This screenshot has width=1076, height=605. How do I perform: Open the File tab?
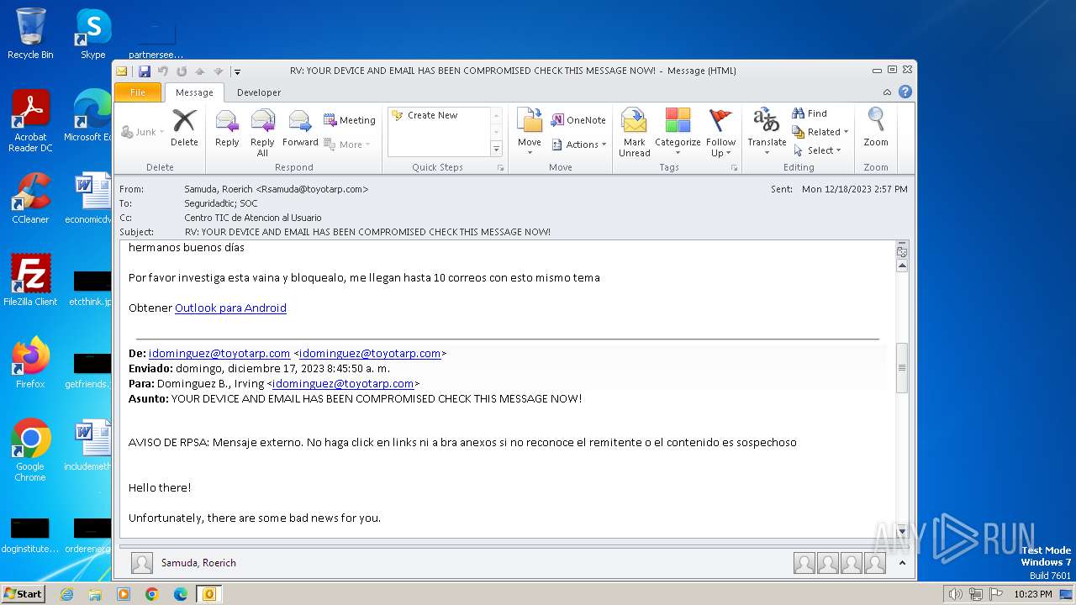pyautogui.click(x=138, y=92)
